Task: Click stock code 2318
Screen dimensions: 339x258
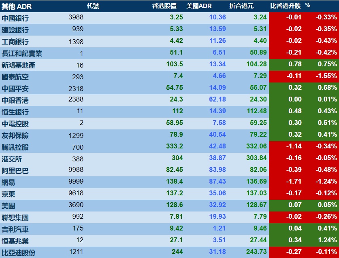Action: pyautogui.click(x=76, y=89)
